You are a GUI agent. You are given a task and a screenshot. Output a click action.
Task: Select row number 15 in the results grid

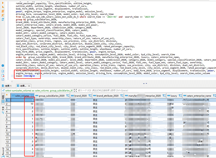8,153
